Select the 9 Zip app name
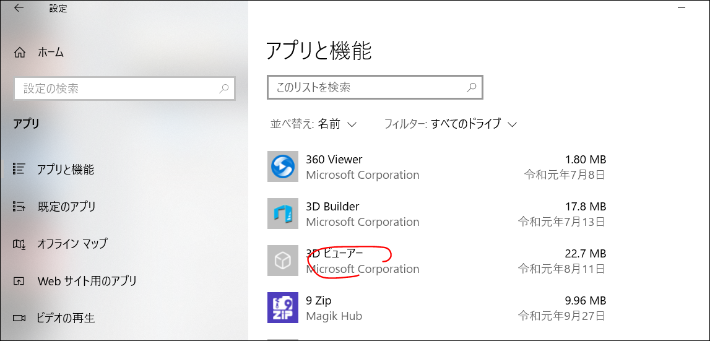 319,300
